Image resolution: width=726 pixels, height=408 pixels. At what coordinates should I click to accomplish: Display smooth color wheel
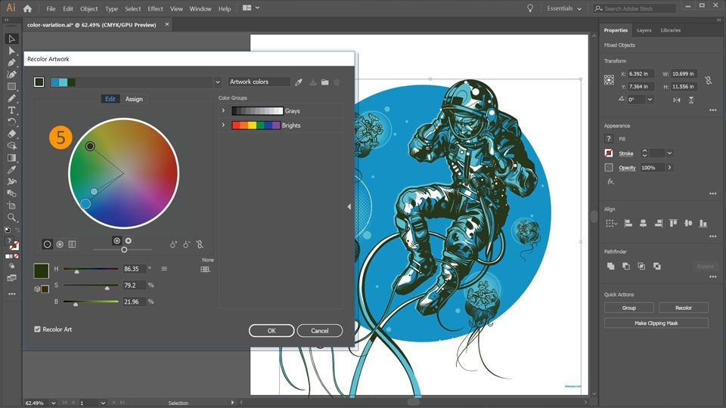47,244
